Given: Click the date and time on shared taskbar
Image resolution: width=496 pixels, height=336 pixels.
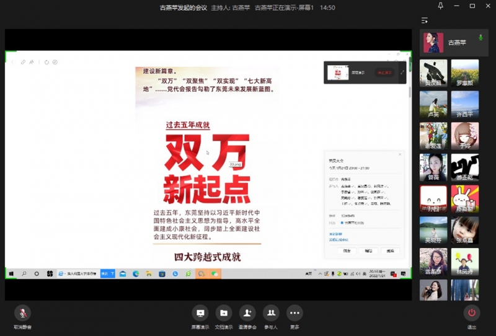Looking at the screenshot, I should pyautogui.click(x=377, y=273).
